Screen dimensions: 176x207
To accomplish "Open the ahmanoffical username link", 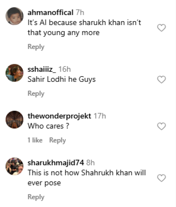I will pos(50,13).
